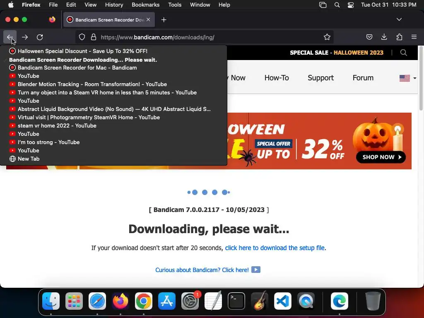The height and width of the screenshot is (318, 424).
Task: Open QuickTime Player from the Dock
Action: pos(306,301)
